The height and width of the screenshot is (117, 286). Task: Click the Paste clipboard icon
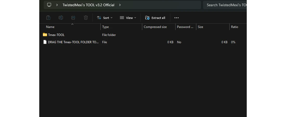click(48, 18)
